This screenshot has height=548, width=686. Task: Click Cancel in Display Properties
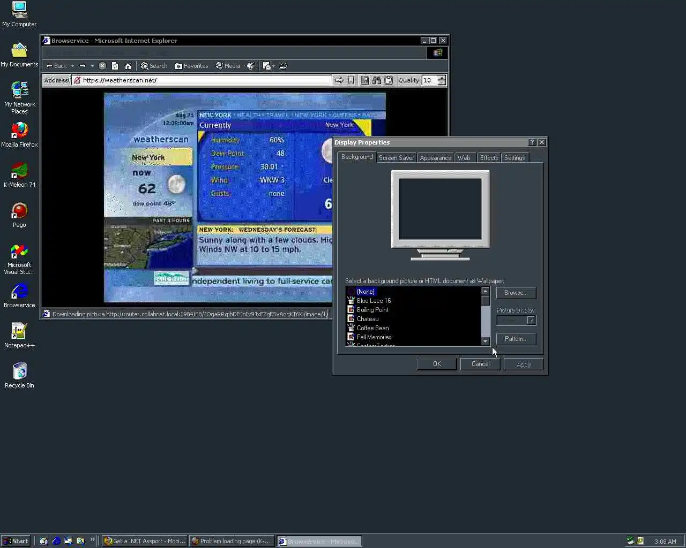(480, 364)
